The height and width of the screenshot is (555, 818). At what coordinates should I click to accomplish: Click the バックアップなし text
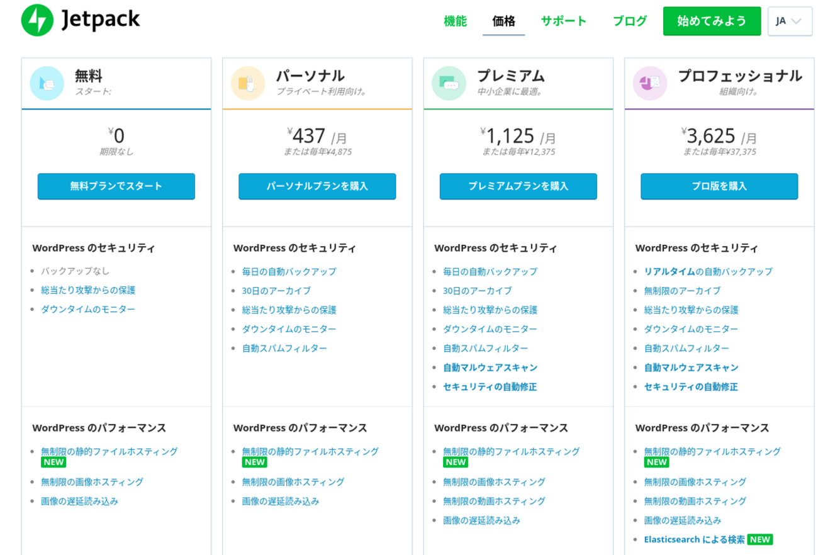coord(75,271)
